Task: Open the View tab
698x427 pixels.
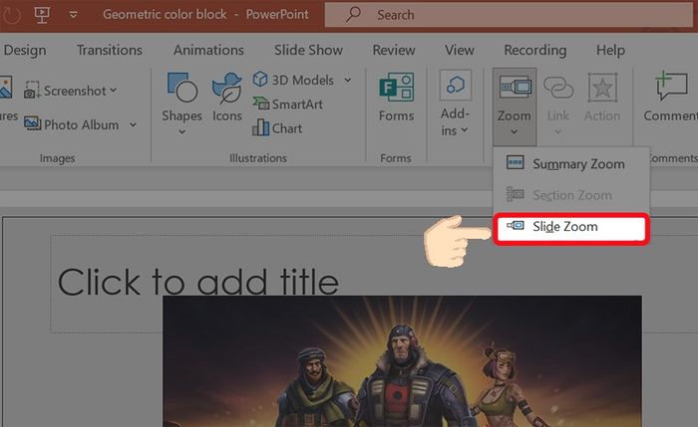Action: 460,50
